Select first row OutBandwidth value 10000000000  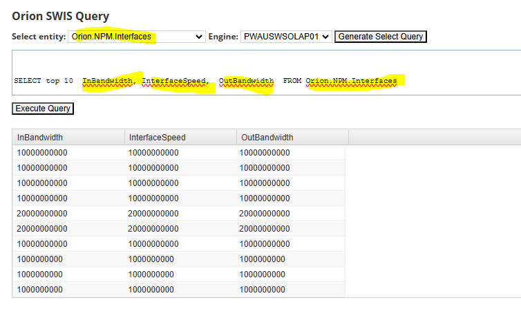pos(265,153)
